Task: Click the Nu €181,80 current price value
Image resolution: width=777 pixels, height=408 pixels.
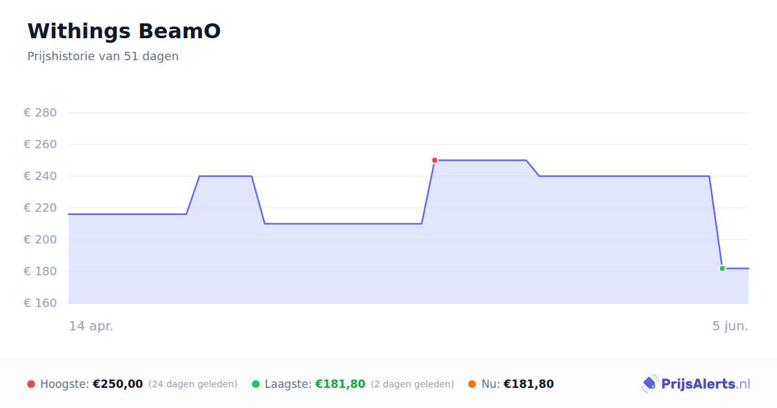Action: pyautogui.click(x=528, y=384)
